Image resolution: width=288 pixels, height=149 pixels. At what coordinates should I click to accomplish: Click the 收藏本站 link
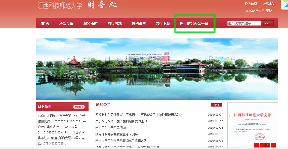269,4
